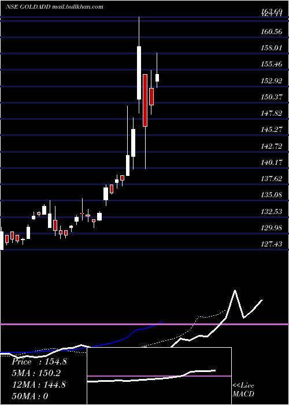This screenshot has height=405, width=289.
Task: Click the 155.46 price axis label
Action: (x=272, y=64)
